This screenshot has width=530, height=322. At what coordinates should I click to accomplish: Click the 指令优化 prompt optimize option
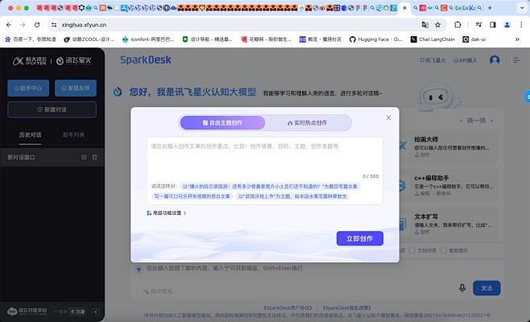click(x=158, y=291)
